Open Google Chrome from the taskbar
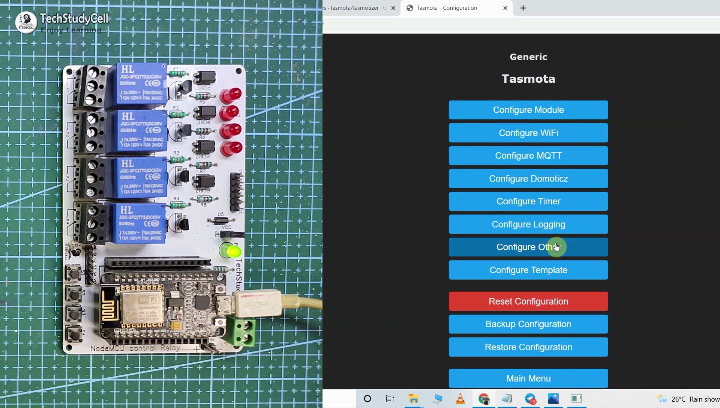720x408 pixels. click(x=484, y=399)
